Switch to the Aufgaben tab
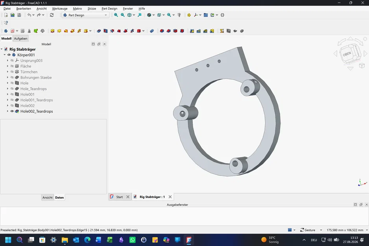This screenshot has width=369, height=246. [21, 39]
